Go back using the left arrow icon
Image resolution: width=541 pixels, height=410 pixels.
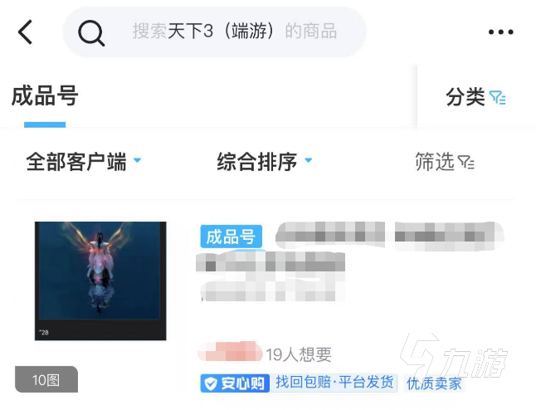[x=25, y=32]
